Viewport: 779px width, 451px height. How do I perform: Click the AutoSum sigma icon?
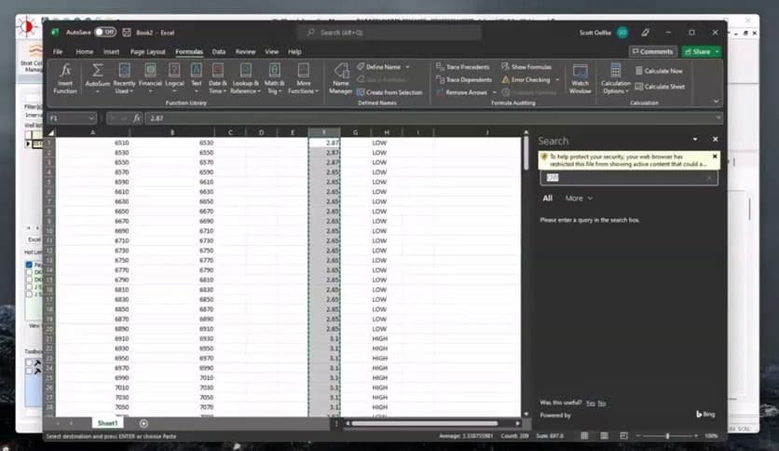coord(97,70)
